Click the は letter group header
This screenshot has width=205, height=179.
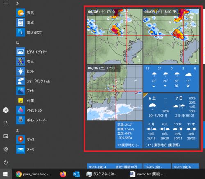pos(18,43)
